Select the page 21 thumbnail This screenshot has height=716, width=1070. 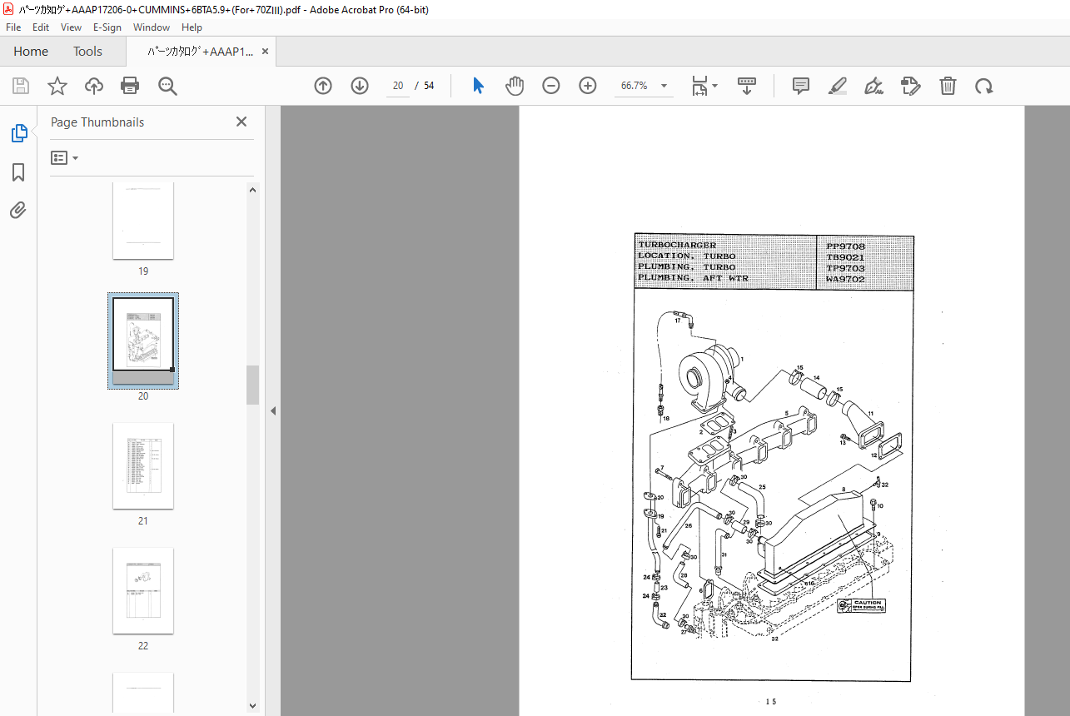[x=143, y=465]
